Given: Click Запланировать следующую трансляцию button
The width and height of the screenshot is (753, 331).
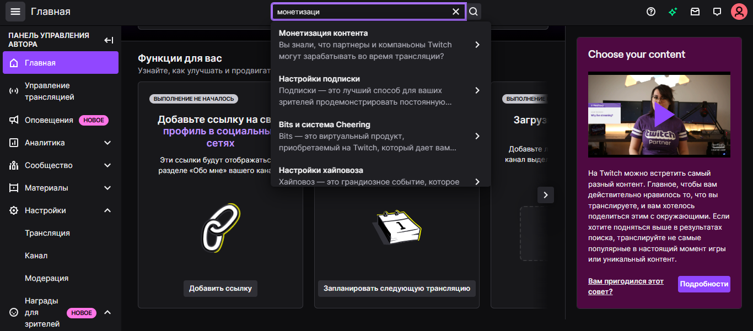Looking at the screenshot, I should [397, 288].
